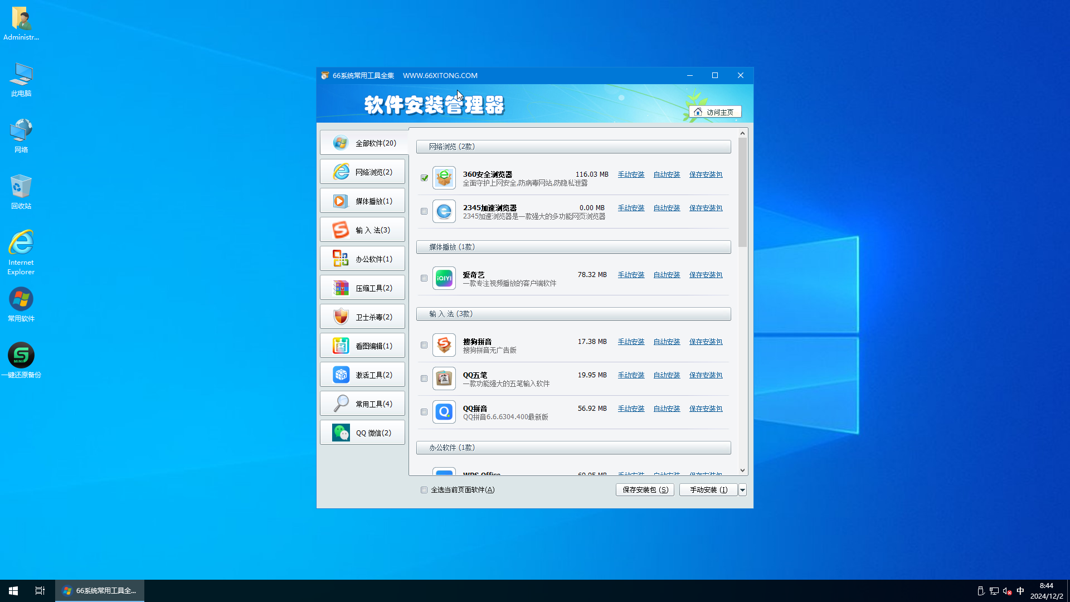Click the software list scrollbar thumb
The image size is (1070, 602).
(x=742, y=192)
